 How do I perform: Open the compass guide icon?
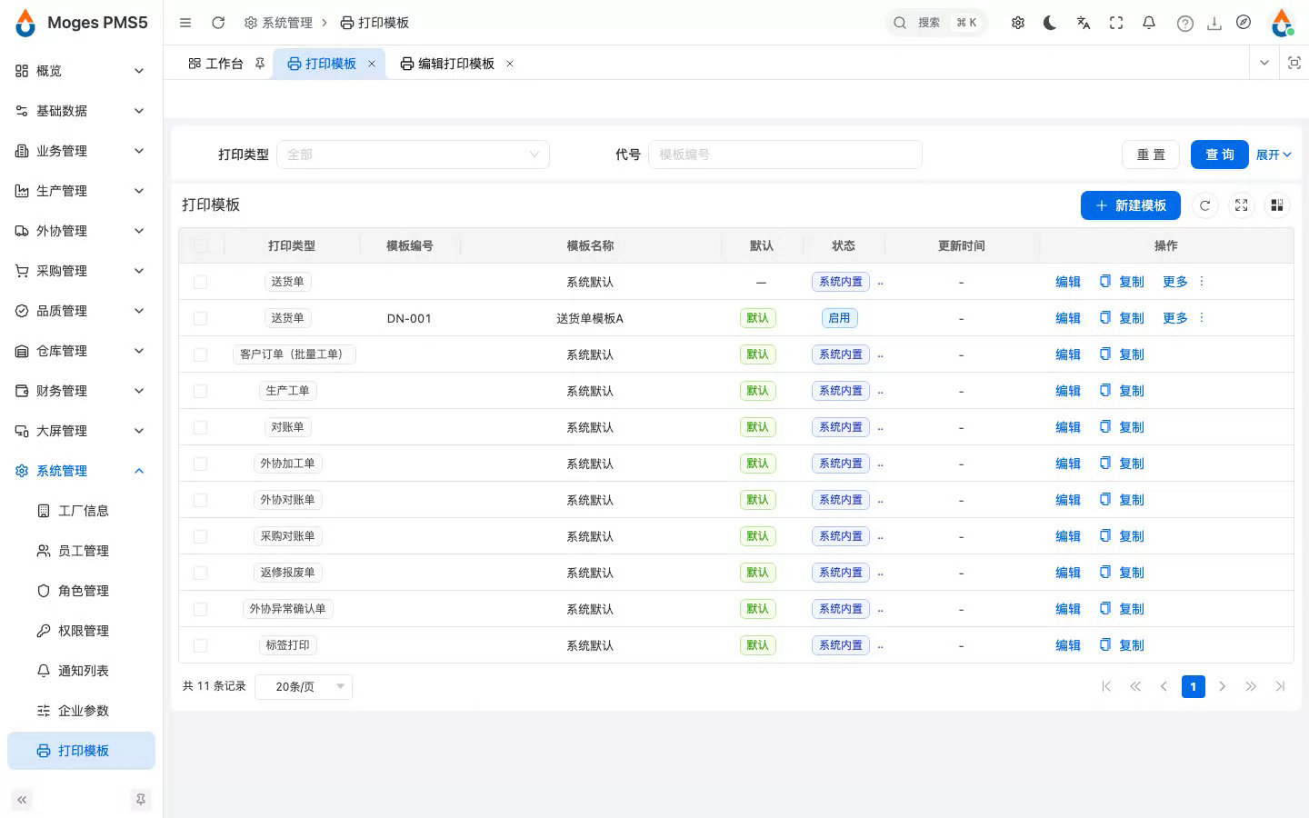click(x=1244, y=23)
